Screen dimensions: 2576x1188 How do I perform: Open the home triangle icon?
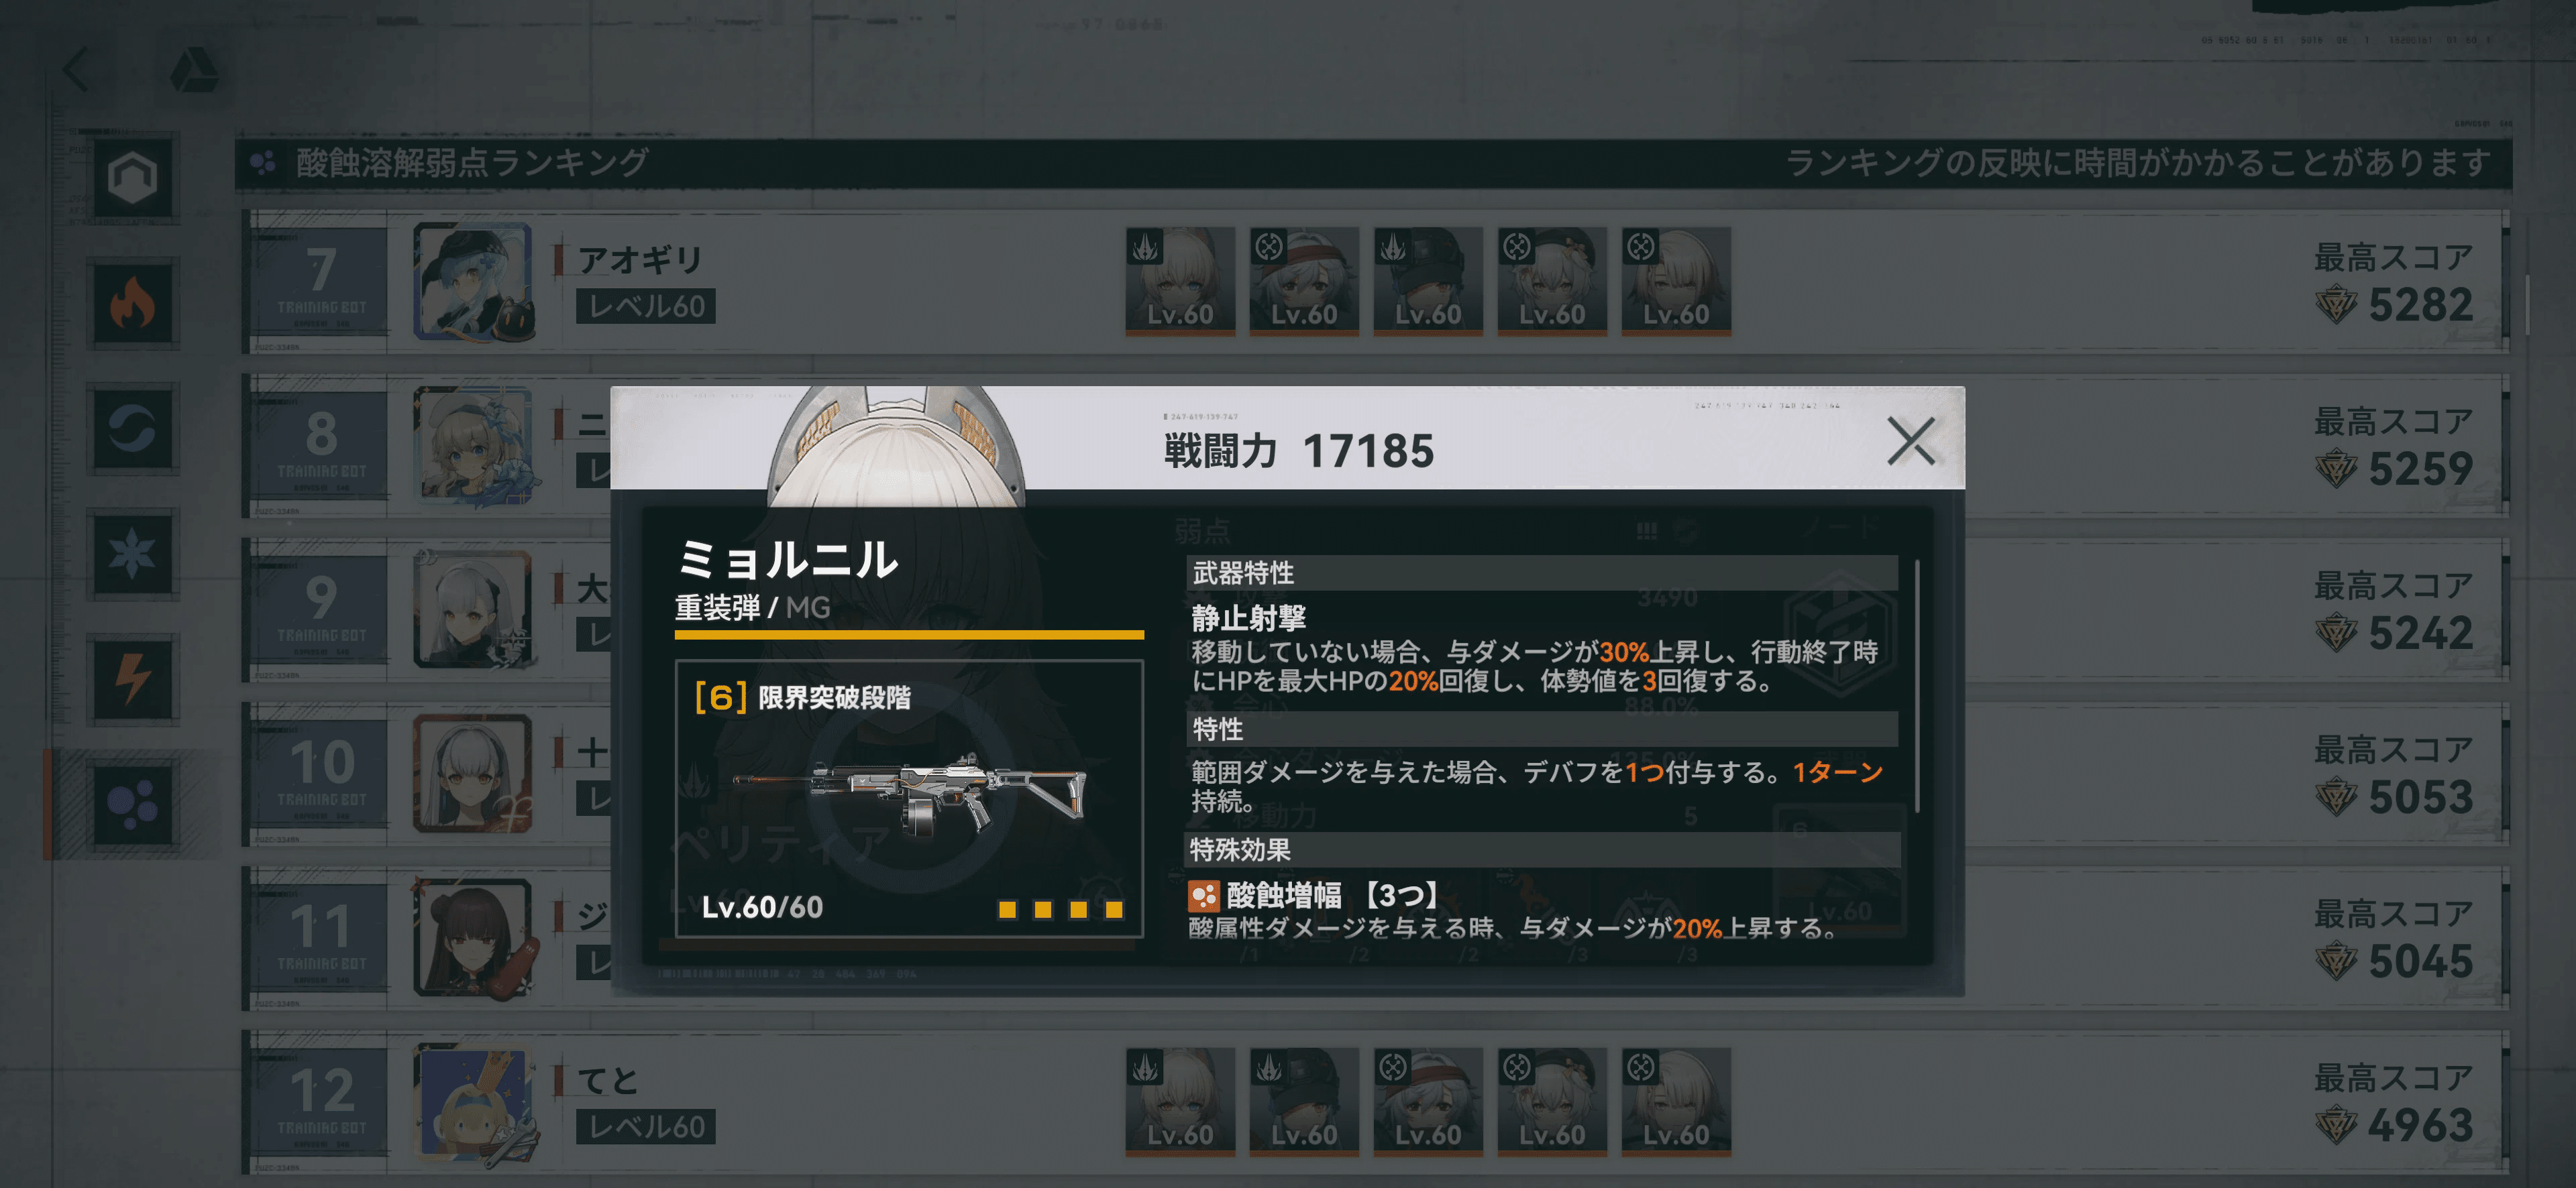pos(194,69)
